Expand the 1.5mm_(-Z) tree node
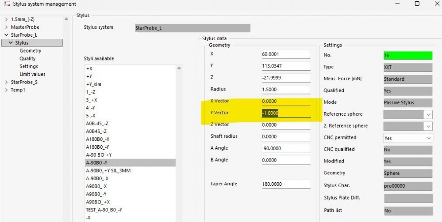Screen dimensions: 442x222 pyautogui.click(x=6, y=19)
